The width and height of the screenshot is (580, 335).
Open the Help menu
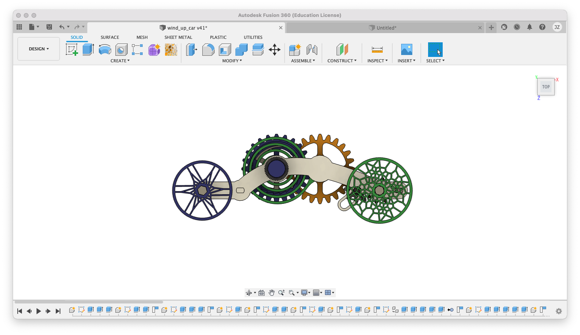542,27
